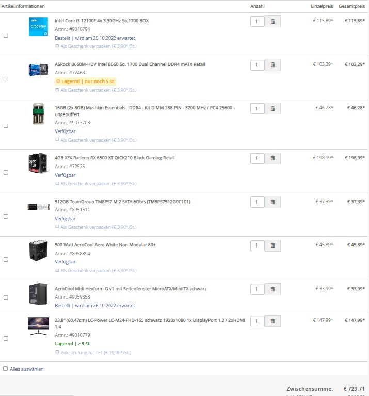This screenshot has width=369, height=396.
Task: Tick the TeamGroup TM8PS7 row checkbox
Action: (x=6, y=216)
